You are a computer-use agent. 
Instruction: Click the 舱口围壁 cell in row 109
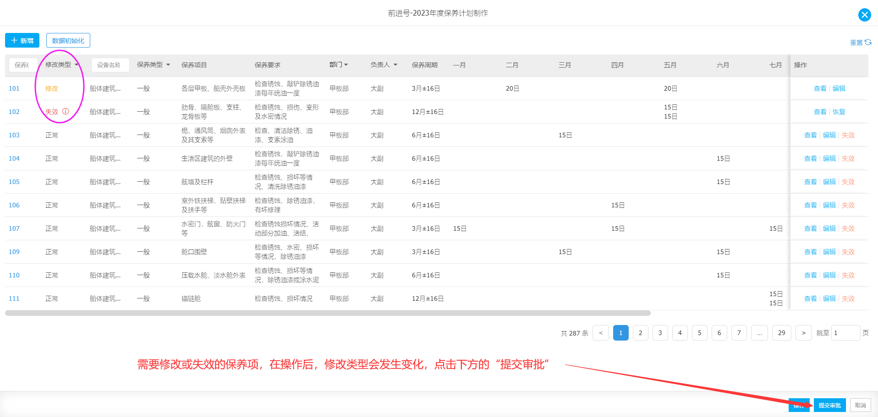point(194,252)
